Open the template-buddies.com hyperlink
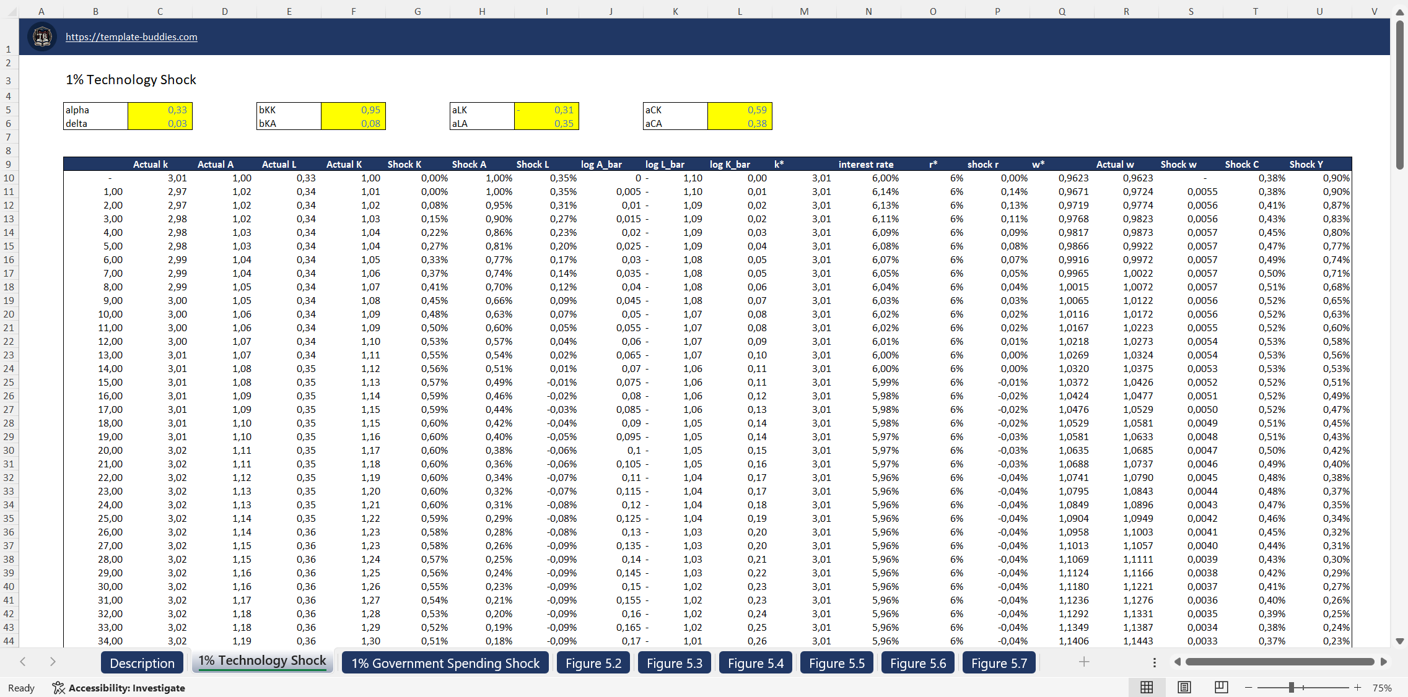This screenshot has width=1408, height=697. [x=131, y=37]
